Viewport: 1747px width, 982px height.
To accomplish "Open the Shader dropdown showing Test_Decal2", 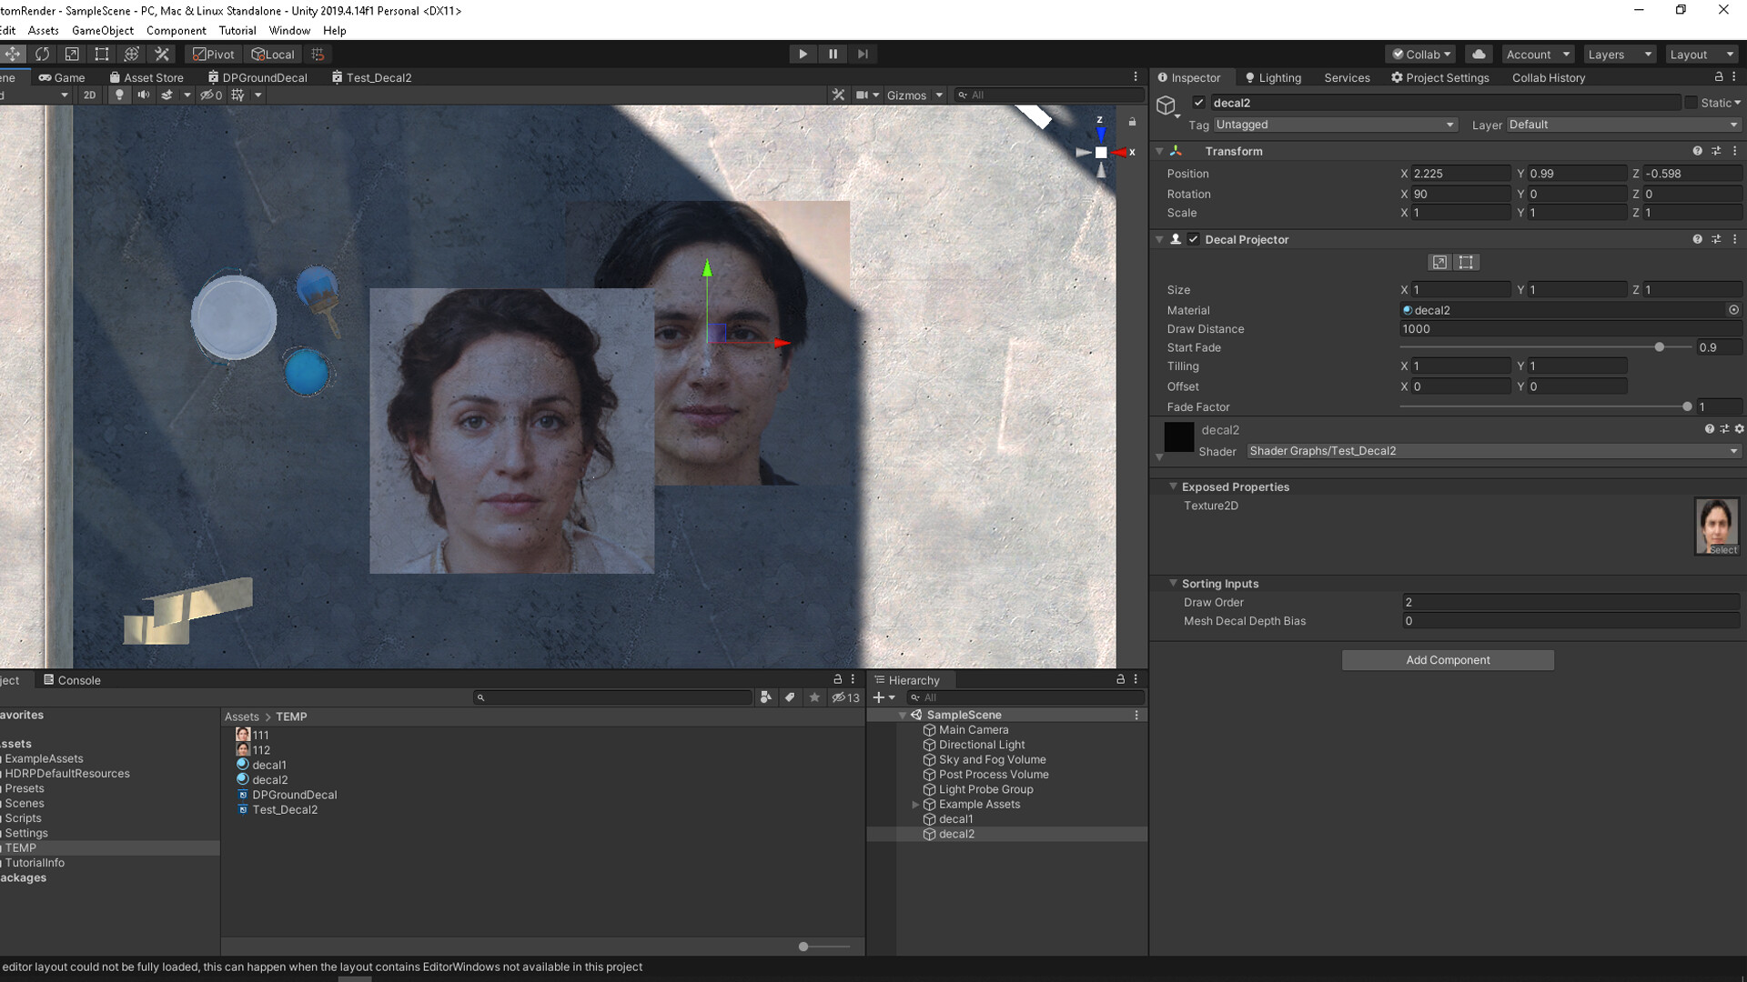I will click(1491, 450).
